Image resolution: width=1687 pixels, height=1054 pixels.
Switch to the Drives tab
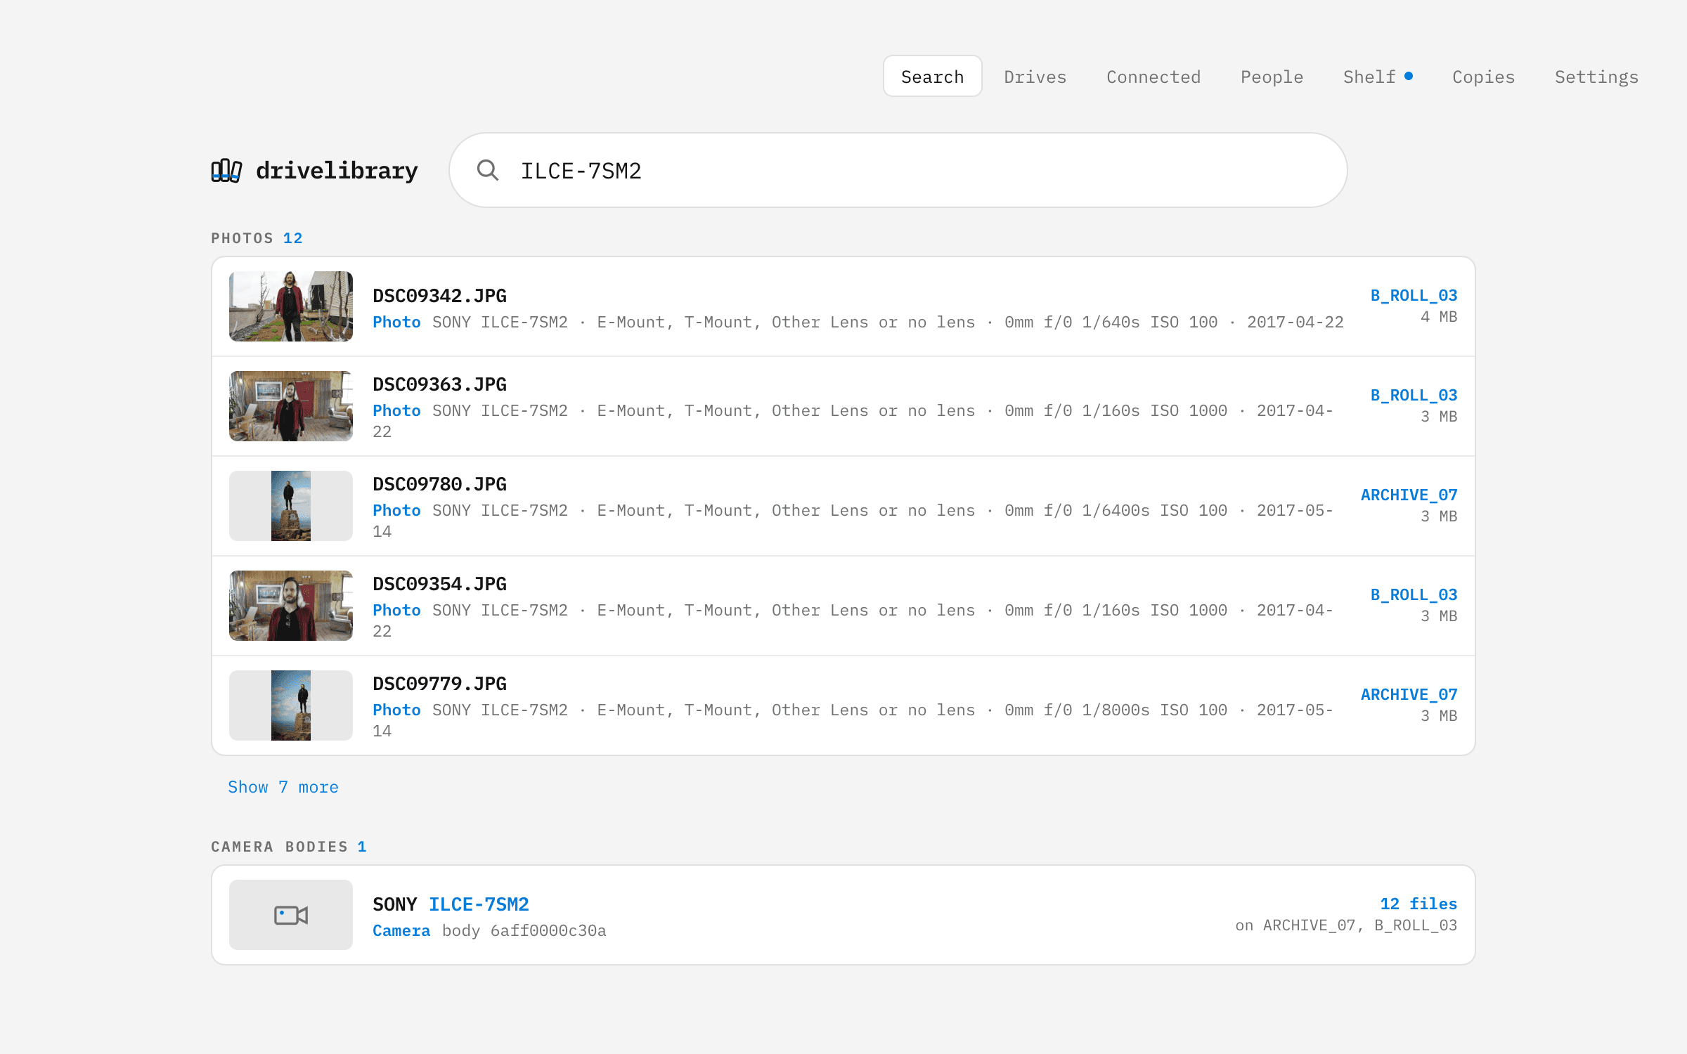(x=1035, y=77)
